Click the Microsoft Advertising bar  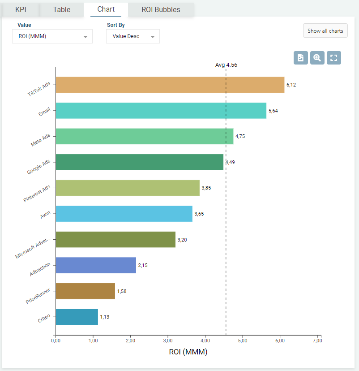pos(115,239)
